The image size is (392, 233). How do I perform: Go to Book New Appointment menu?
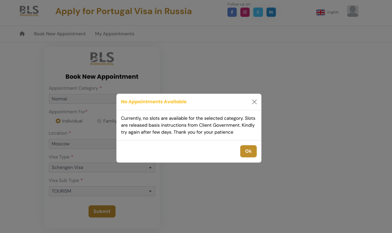60,34
